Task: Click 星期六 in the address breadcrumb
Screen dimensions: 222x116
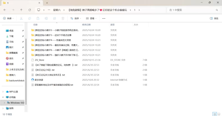Action: point(57,10)
